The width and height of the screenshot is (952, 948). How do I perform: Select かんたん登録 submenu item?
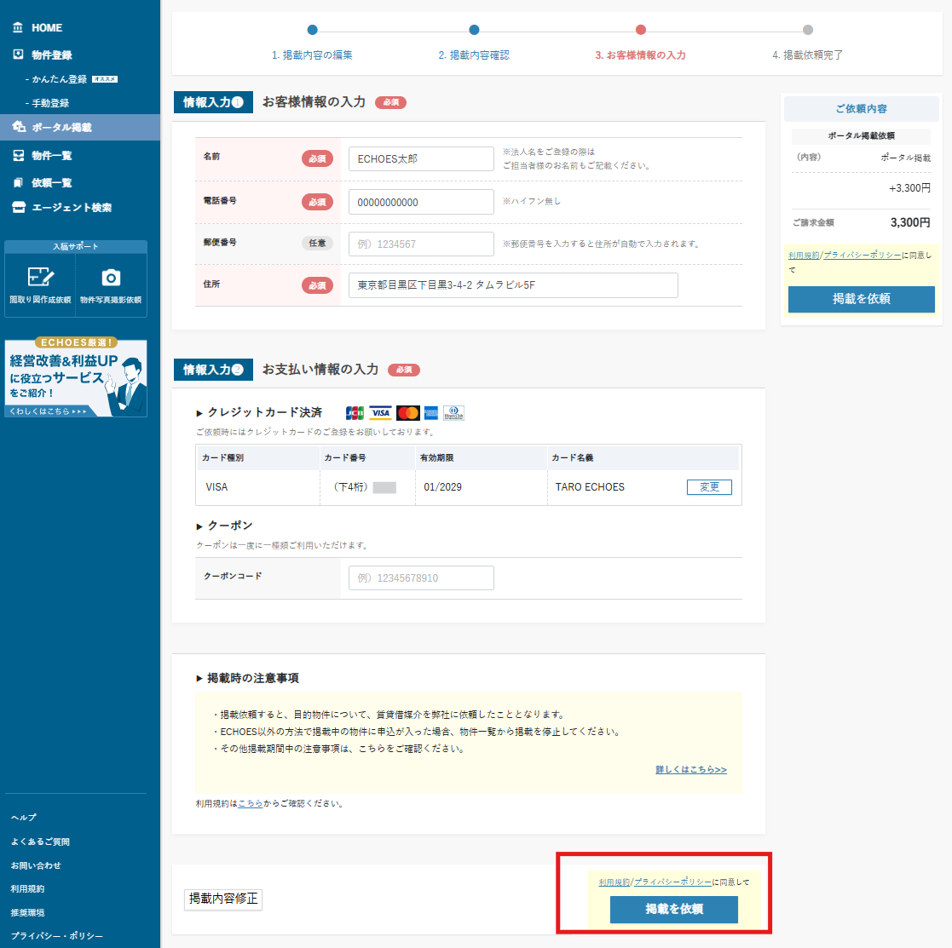pyautogui.click(x=60, y=79)
